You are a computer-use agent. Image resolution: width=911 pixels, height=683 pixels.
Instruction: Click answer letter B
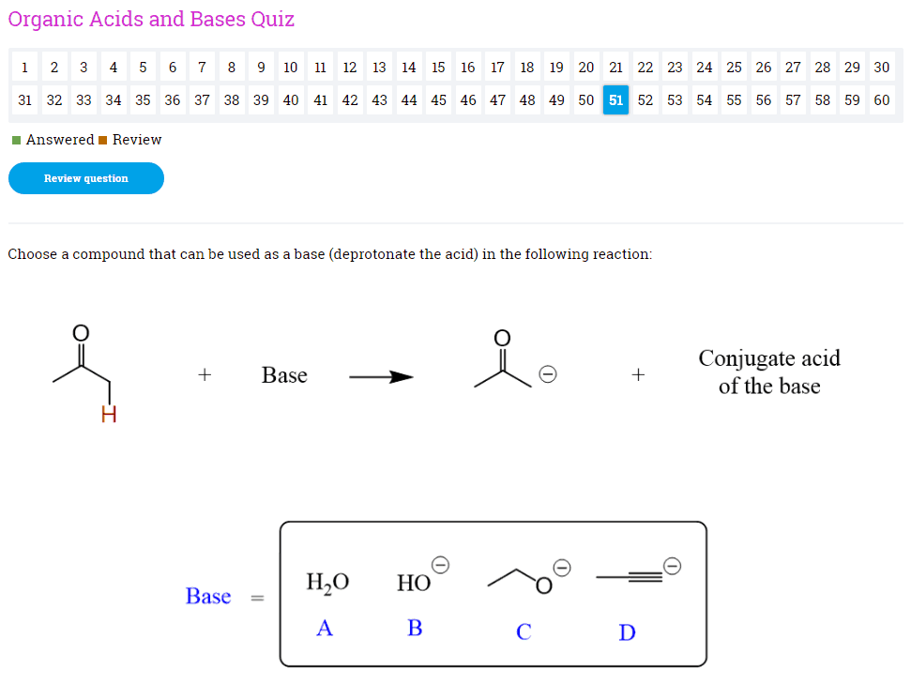click(x=415, y=629)
